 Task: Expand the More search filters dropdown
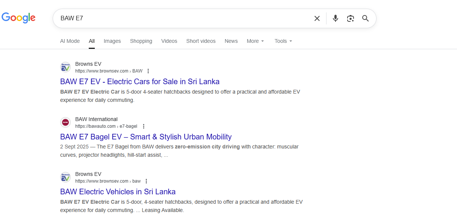(x=255, y=41)
